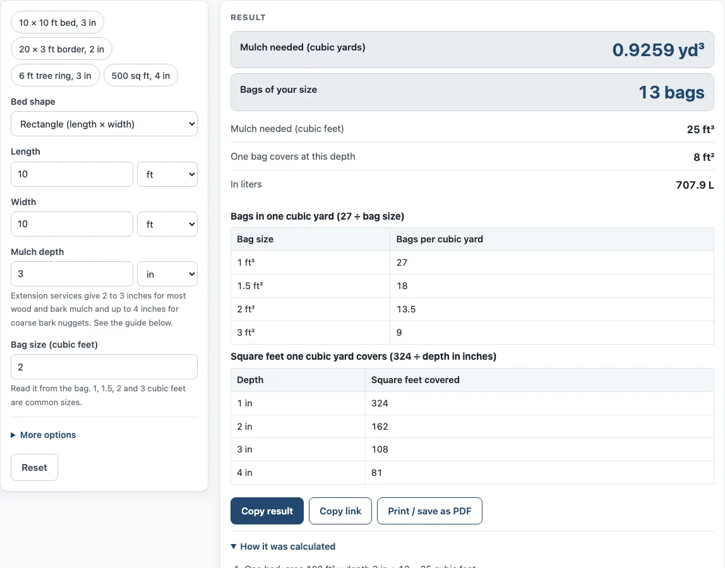The height and width of the screenshot is (568, 725).
Task: Click the Reset button
Action: click(34, 467)
